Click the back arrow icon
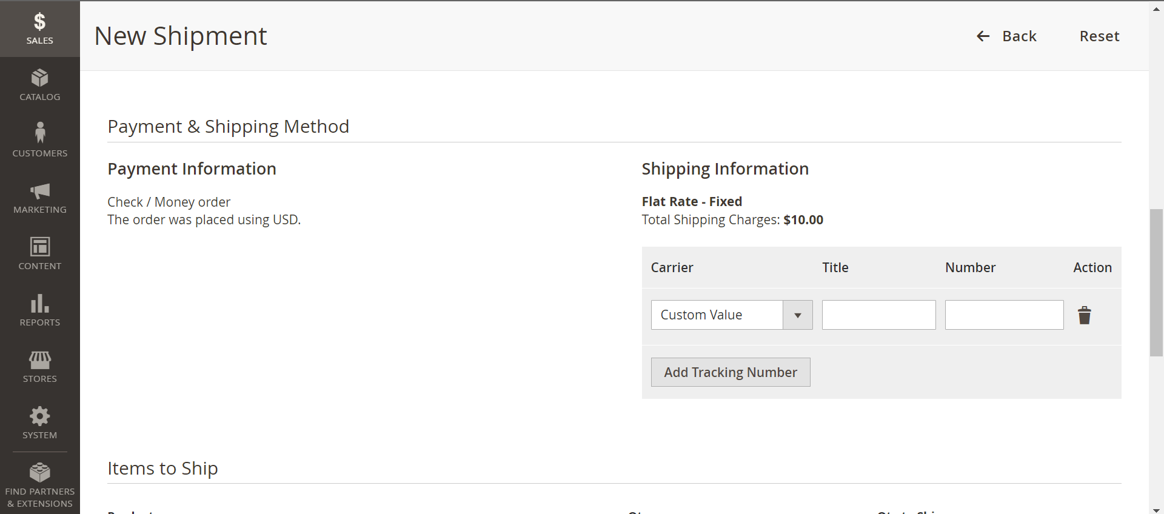The height and width of the screenshot is (514, 1164). pos(982,36)
